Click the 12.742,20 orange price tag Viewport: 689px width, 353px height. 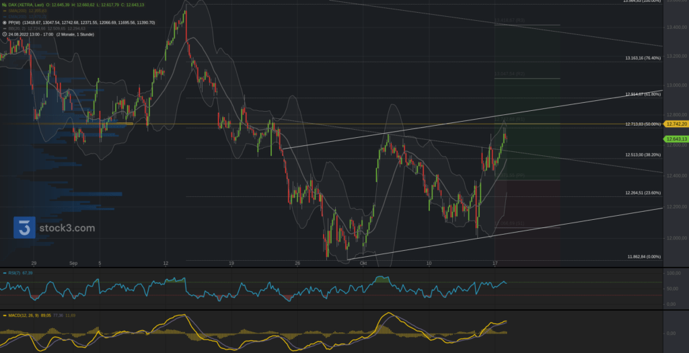(676, 124)
